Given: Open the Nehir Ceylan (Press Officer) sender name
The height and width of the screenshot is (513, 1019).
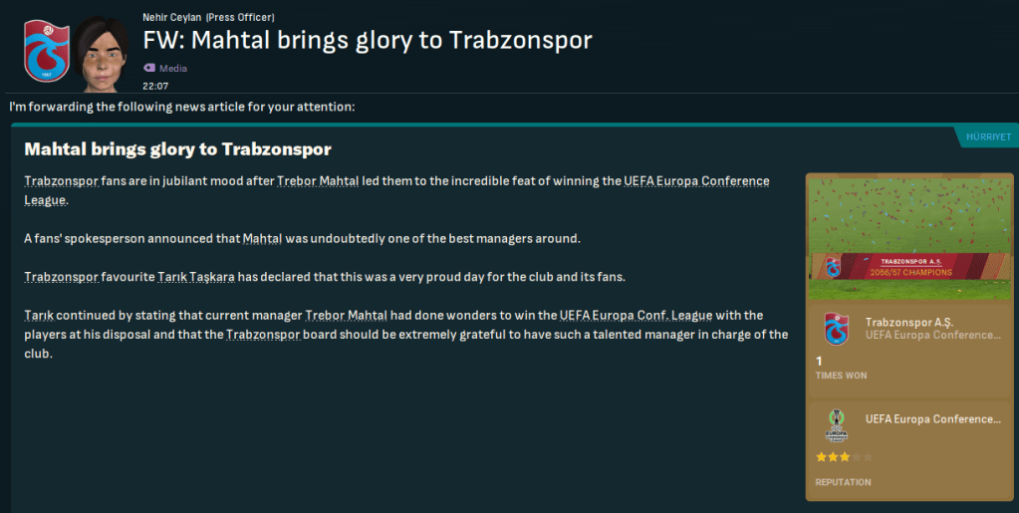Looking at the screenshot, I should [208, 18].
